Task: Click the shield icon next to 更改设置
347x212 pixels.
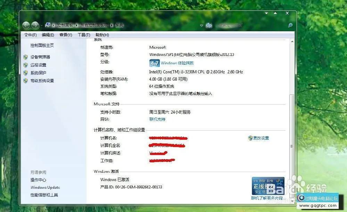Action: [250, 138]
